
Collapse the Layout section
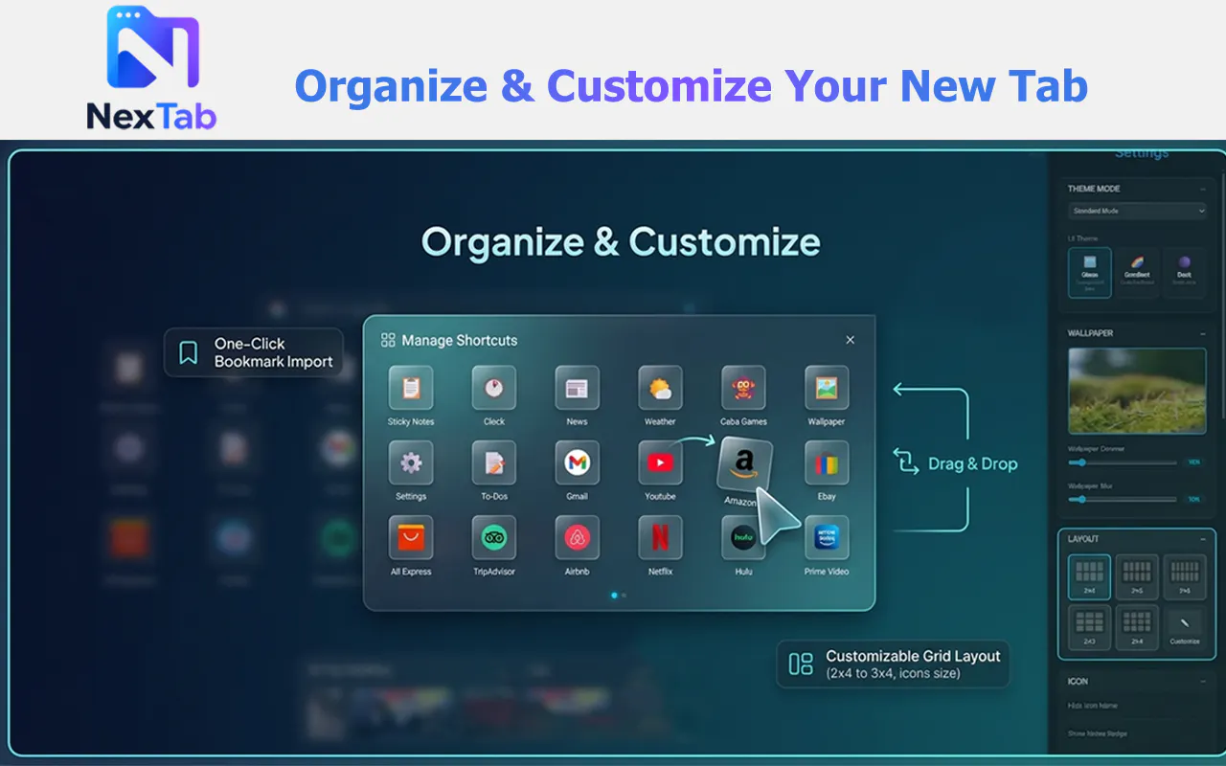tap(1203, 539)
